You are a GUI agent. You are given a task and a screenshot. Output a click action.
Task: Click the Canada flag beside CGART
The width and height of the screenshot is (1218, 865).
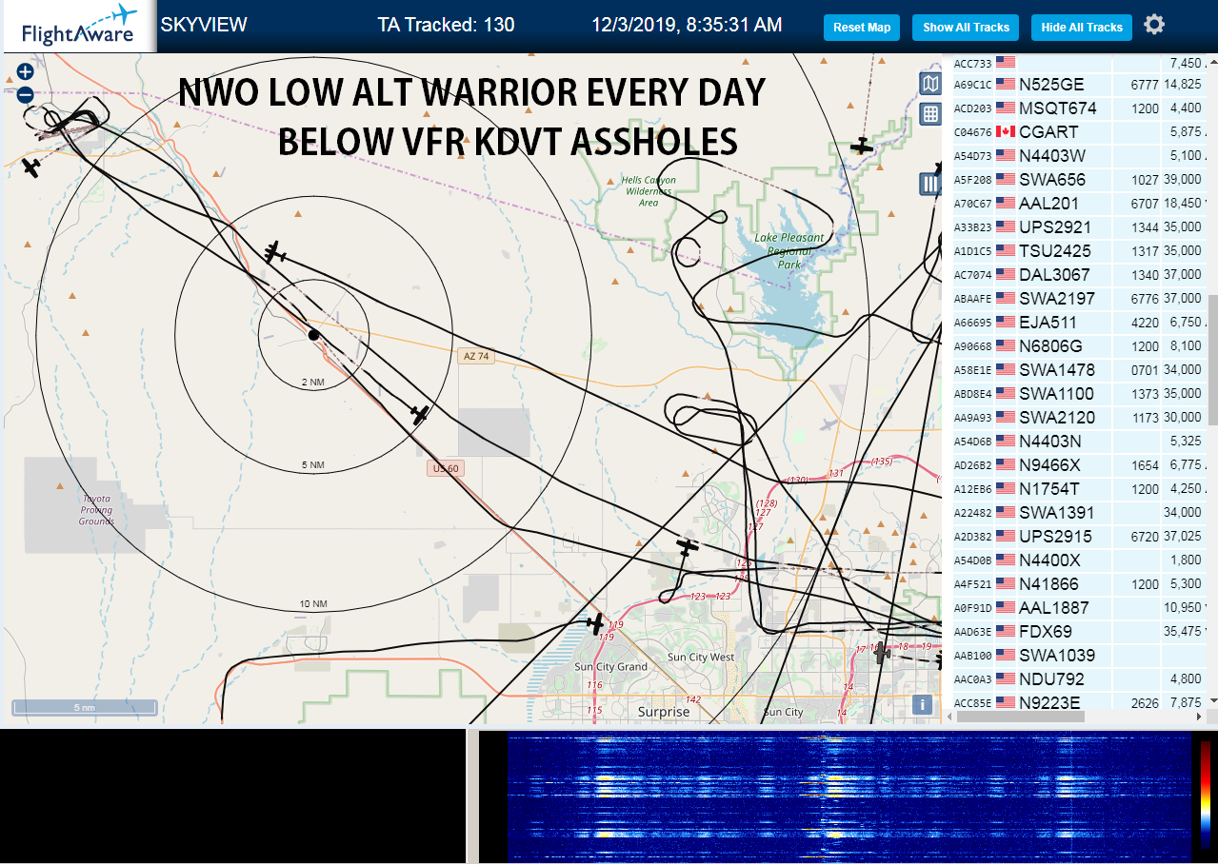click(1005, 131)
